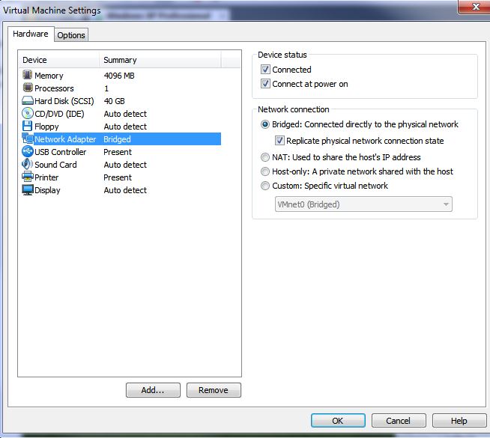Click the 4096 MB summary value
The image size is (490, 438).
[x=119, y=76]
